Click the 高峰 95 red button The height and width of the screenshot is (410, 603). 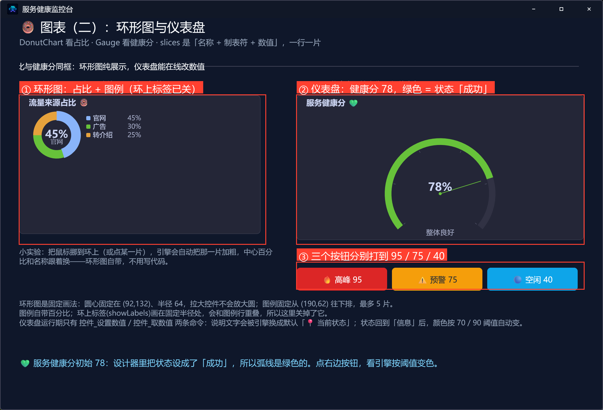point(342,279)
